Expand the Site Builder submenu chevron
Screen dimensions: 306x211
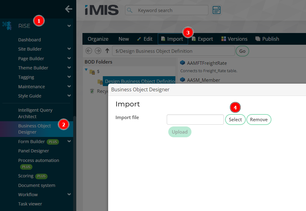(69, 49)
